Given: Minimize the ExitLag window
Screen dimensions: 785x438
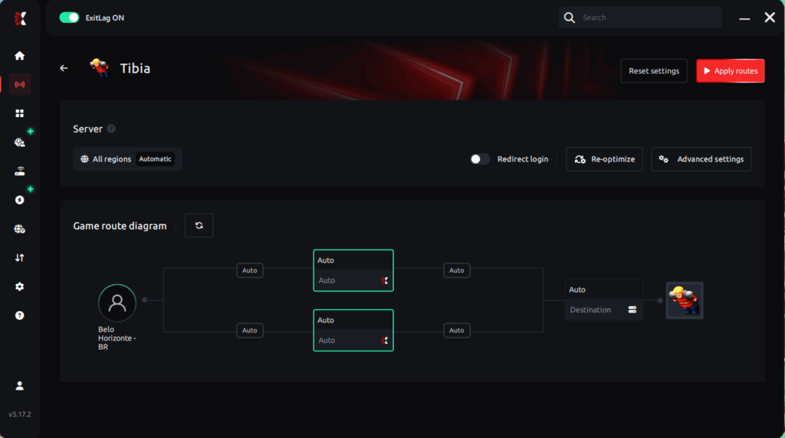Looking at the screenshot, I should coord(744,18).
